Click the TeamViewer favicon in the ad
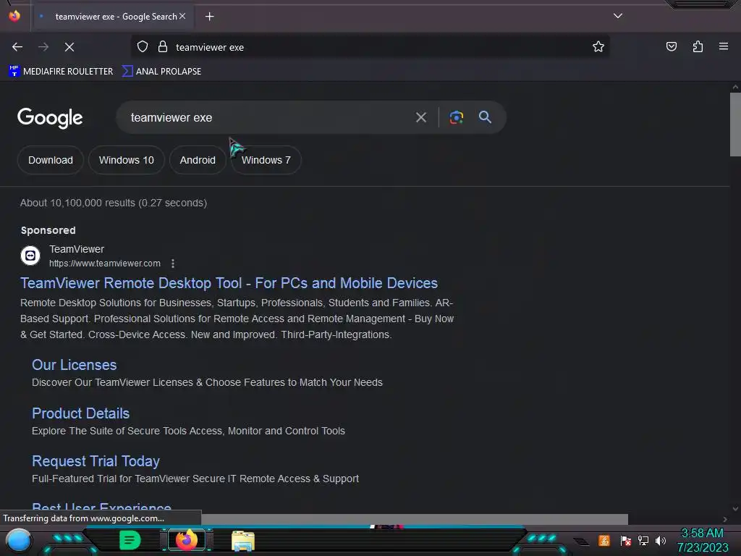The width and height of the screenshot is (741, 556). (x=30, y=256)
